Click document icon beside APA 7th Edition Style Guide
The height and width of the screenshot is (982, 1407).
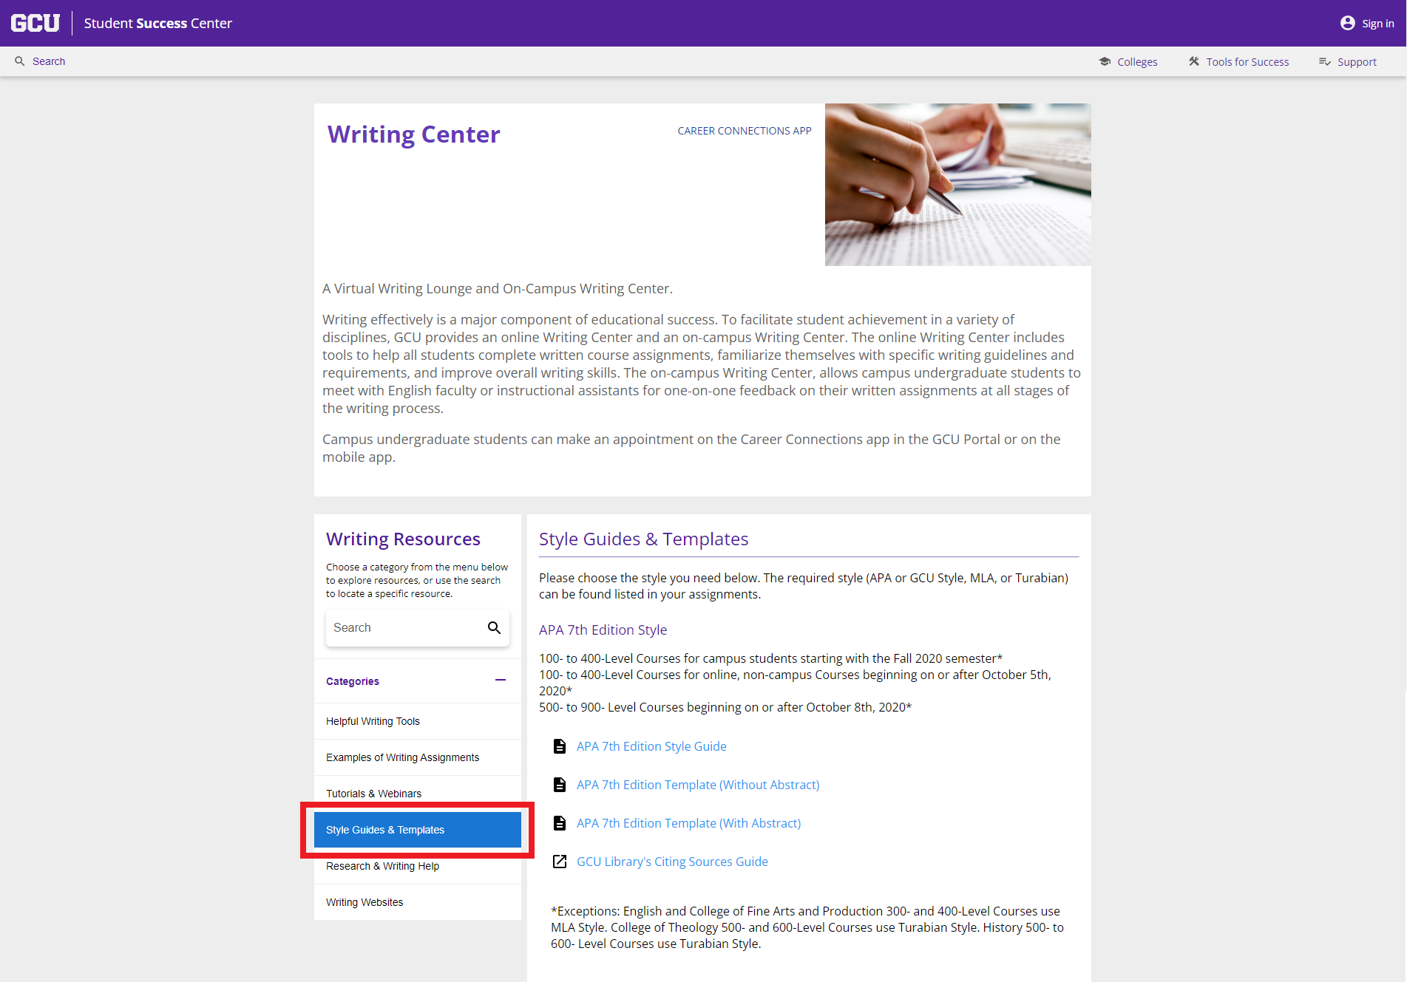coord(560,746)
